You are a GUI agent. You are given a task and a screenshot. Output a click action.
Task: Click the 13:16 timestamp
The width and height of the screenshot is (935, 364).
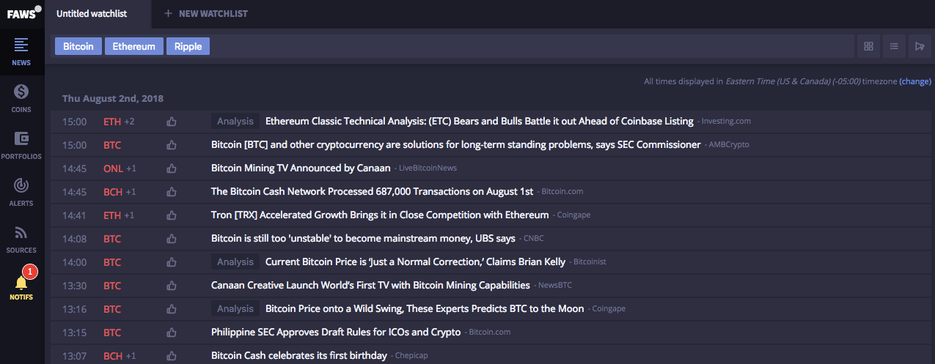pos(74,309)
